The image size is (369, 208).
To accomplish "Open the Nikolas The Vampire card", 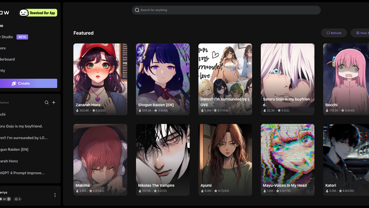I will 163,160.
